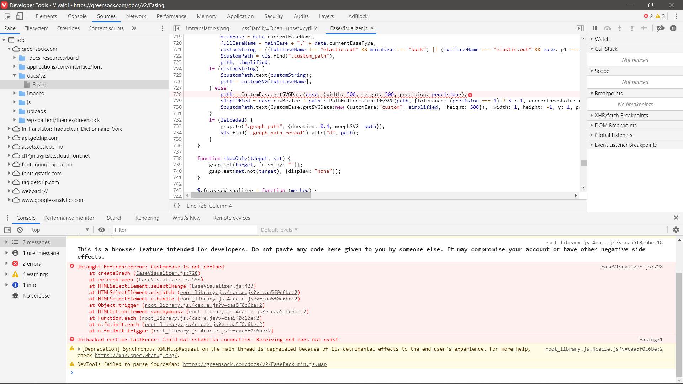Open console settings gear
Screen dimensions: 683x384
[x=676, y=230]
